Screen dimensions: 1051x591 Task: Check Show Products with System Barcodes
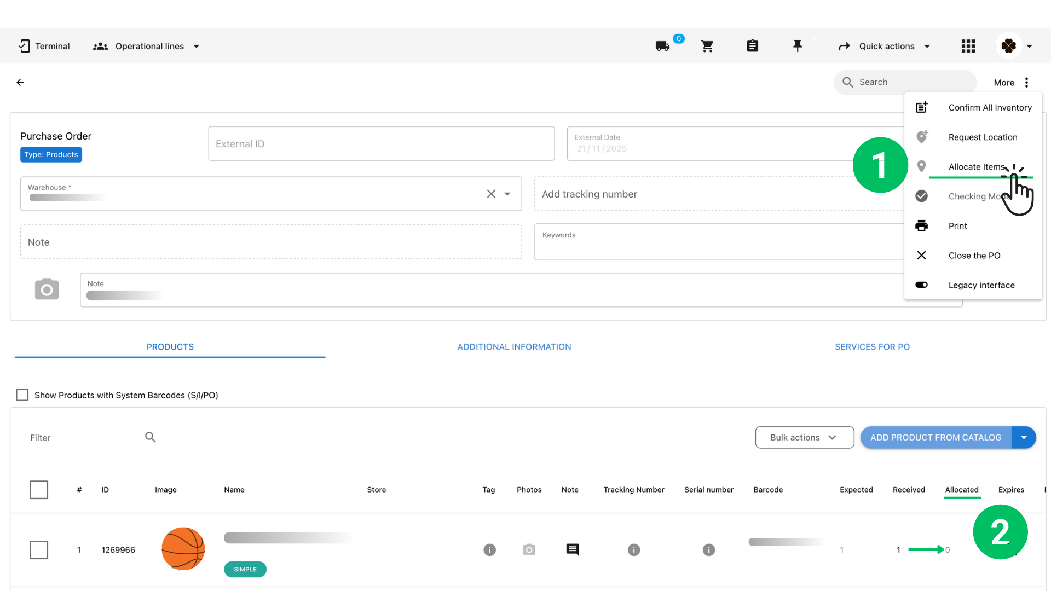click(22, 395)
